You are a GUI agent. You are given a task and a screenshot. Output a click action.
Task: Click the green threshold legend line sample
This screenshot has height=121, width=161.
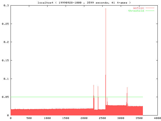(150, 11)
